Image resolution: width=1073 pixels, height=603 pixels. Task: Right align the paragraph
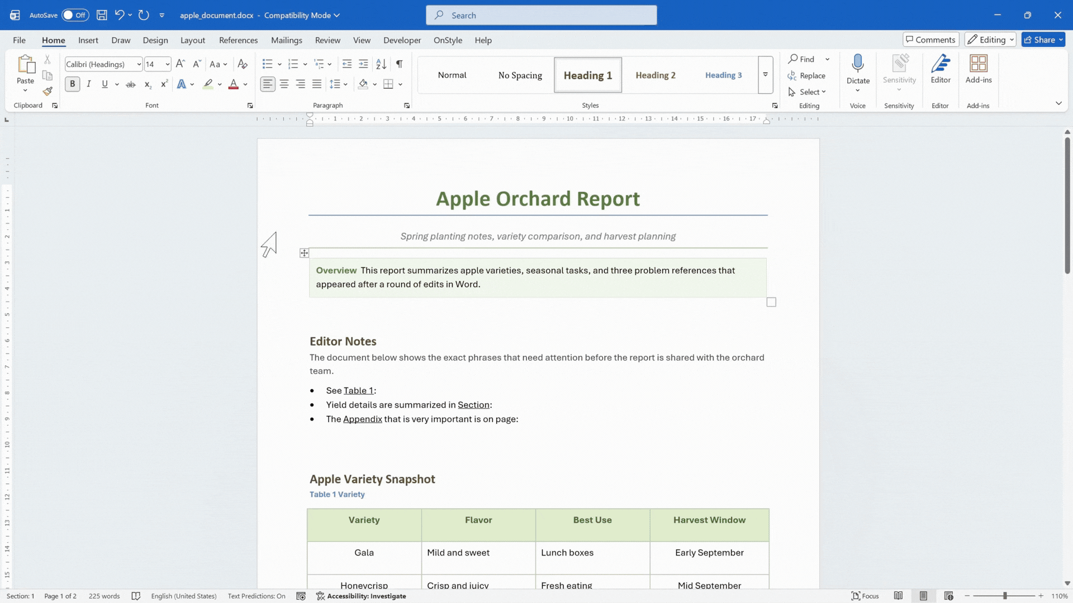pos(300,84)
